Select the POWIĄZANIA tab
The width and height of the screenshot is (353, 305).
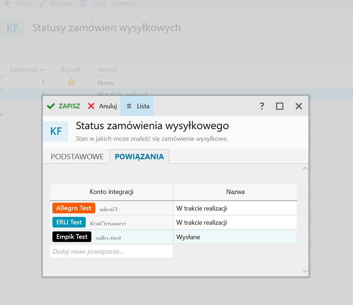click(x=139, y=157)
